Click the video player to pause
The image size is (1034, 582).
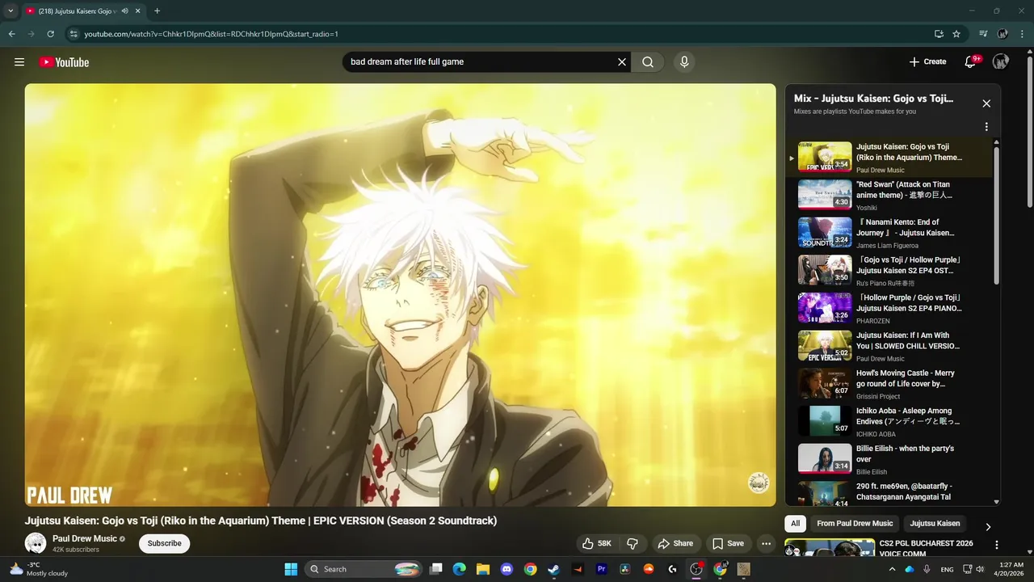point(400,295)
